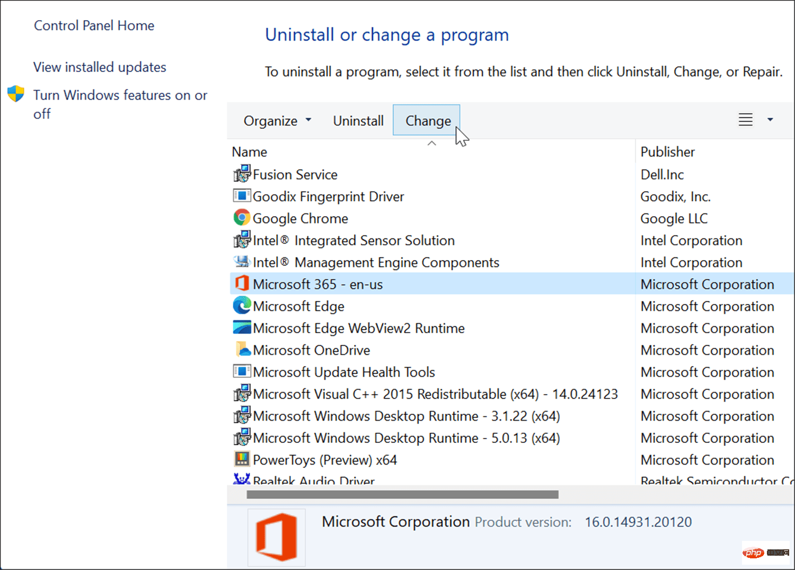
Task: Click the horizontal scrollbar thumb
Action: (402, 494)
